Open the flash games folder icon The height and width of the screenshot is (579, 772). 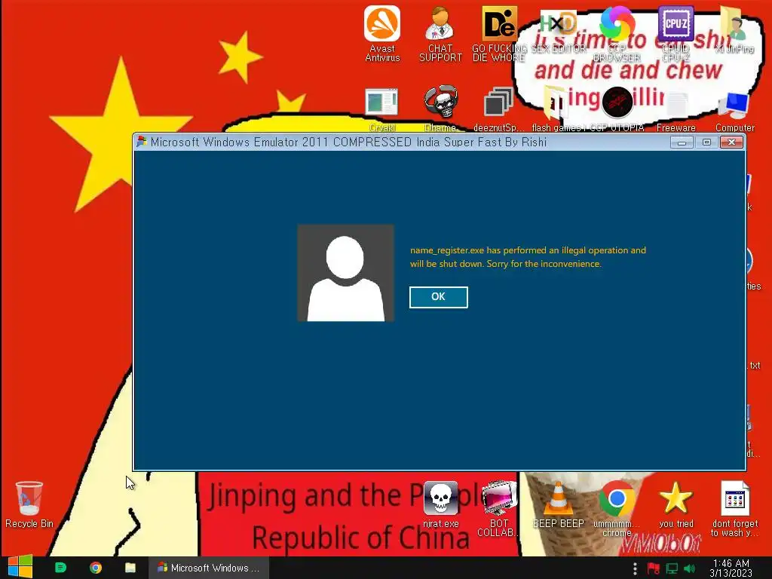(x=557, y=109)
